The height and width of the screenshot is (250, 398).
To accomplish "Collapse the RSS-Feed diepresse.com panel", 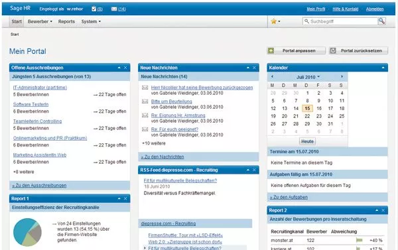I will point(248,170).
